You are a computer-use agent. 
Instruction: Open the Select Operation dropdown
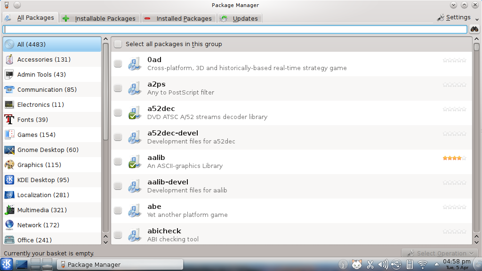pos(440,253)
